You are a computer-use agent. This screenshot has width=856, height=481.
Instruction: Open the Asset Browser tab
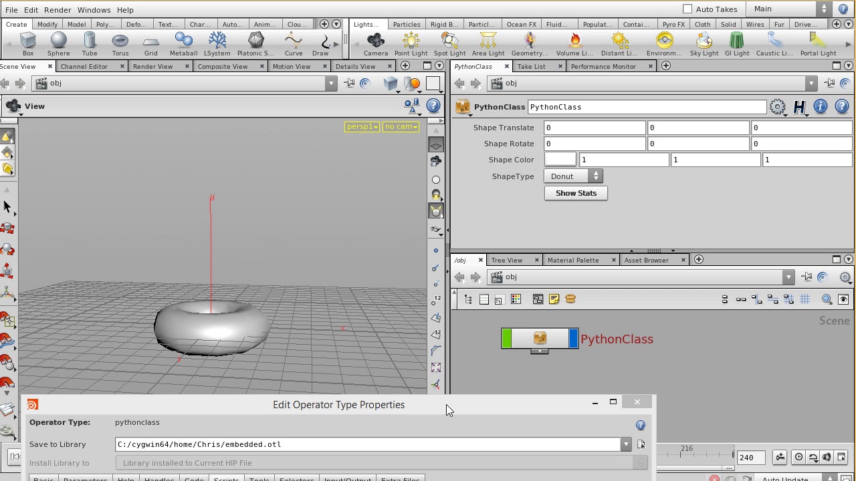coord(646,261)
